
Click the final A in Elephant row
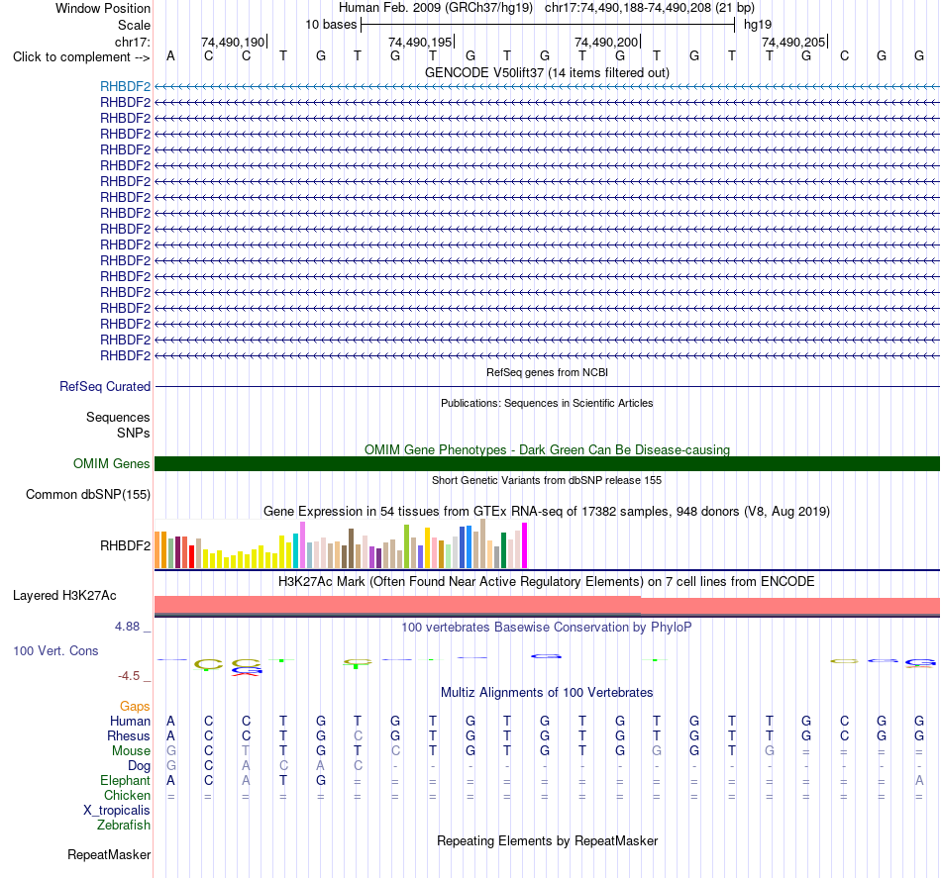click(919, 780)
